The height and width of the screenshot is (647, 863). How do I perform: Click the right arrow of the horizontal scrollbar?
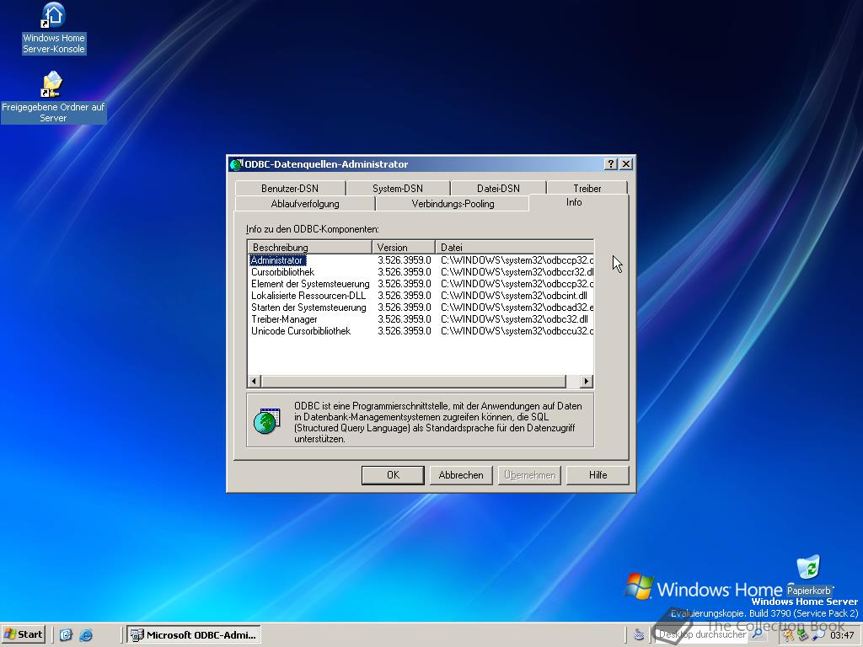(587, 382)
